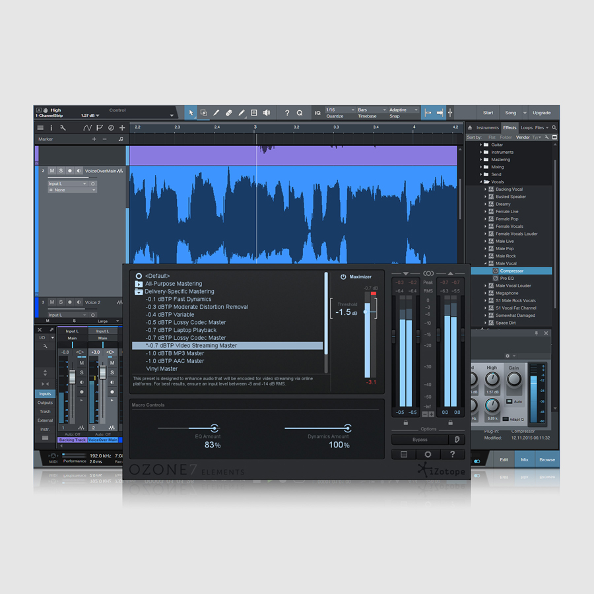Select -1.0 dBTP AAC Master preset
This screenshot has width=594, height=594.
click(175, 361)
